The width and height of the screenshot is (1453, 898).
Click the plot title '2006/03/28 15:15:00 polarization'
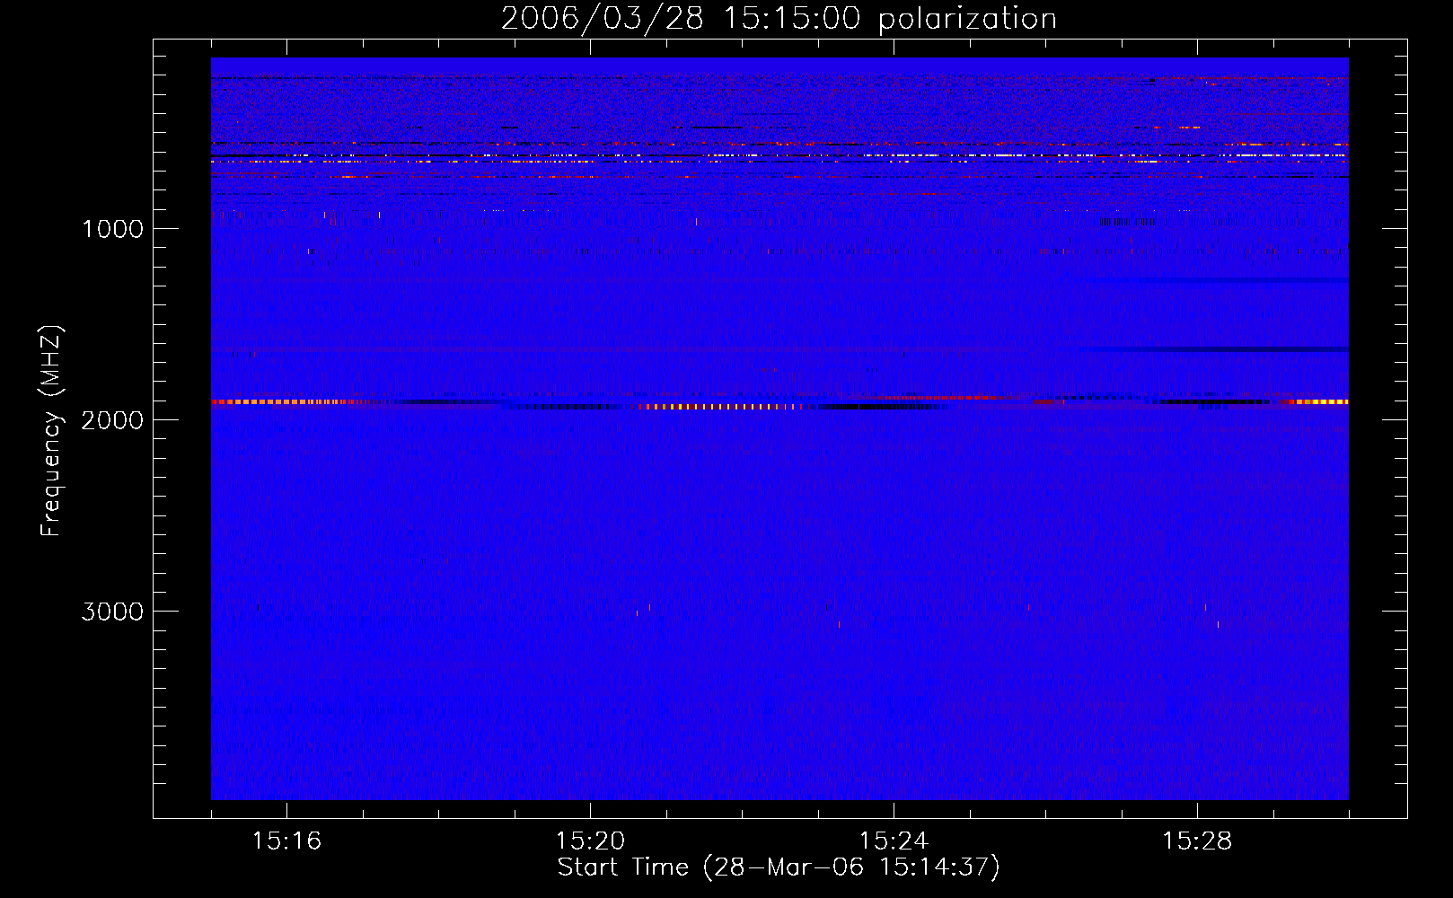779,18
